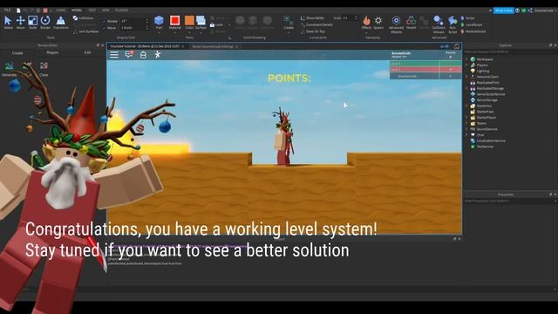Click the constraint Scale value field
The width and height of the screenshot is (558, 314).
click(350, 17)
